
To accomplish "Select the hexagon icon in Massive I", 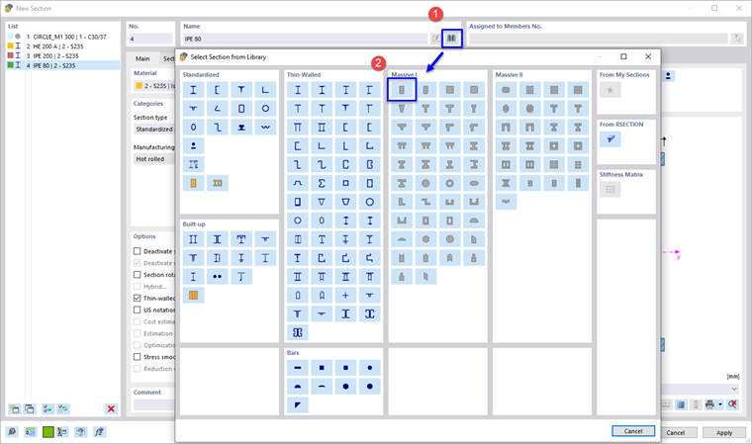I will 425,239.
